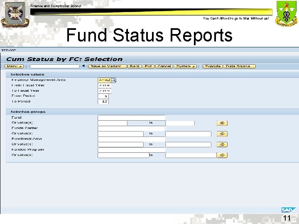Viewport: 299px width, 224px height.
Task: Open the Menu dropdown button
Action: [14, 66]
